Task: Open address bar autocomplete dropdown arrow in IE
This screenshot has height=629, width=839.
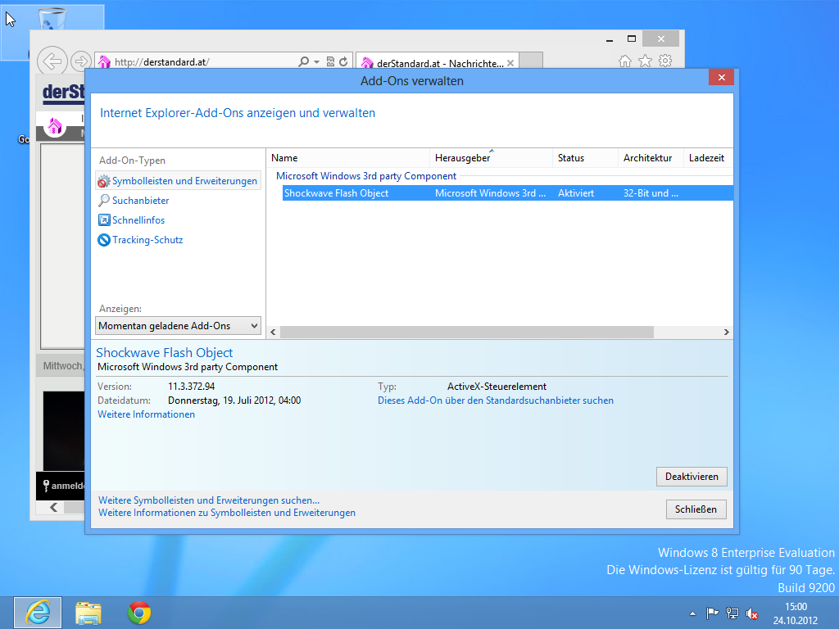Action: point(317,62)
